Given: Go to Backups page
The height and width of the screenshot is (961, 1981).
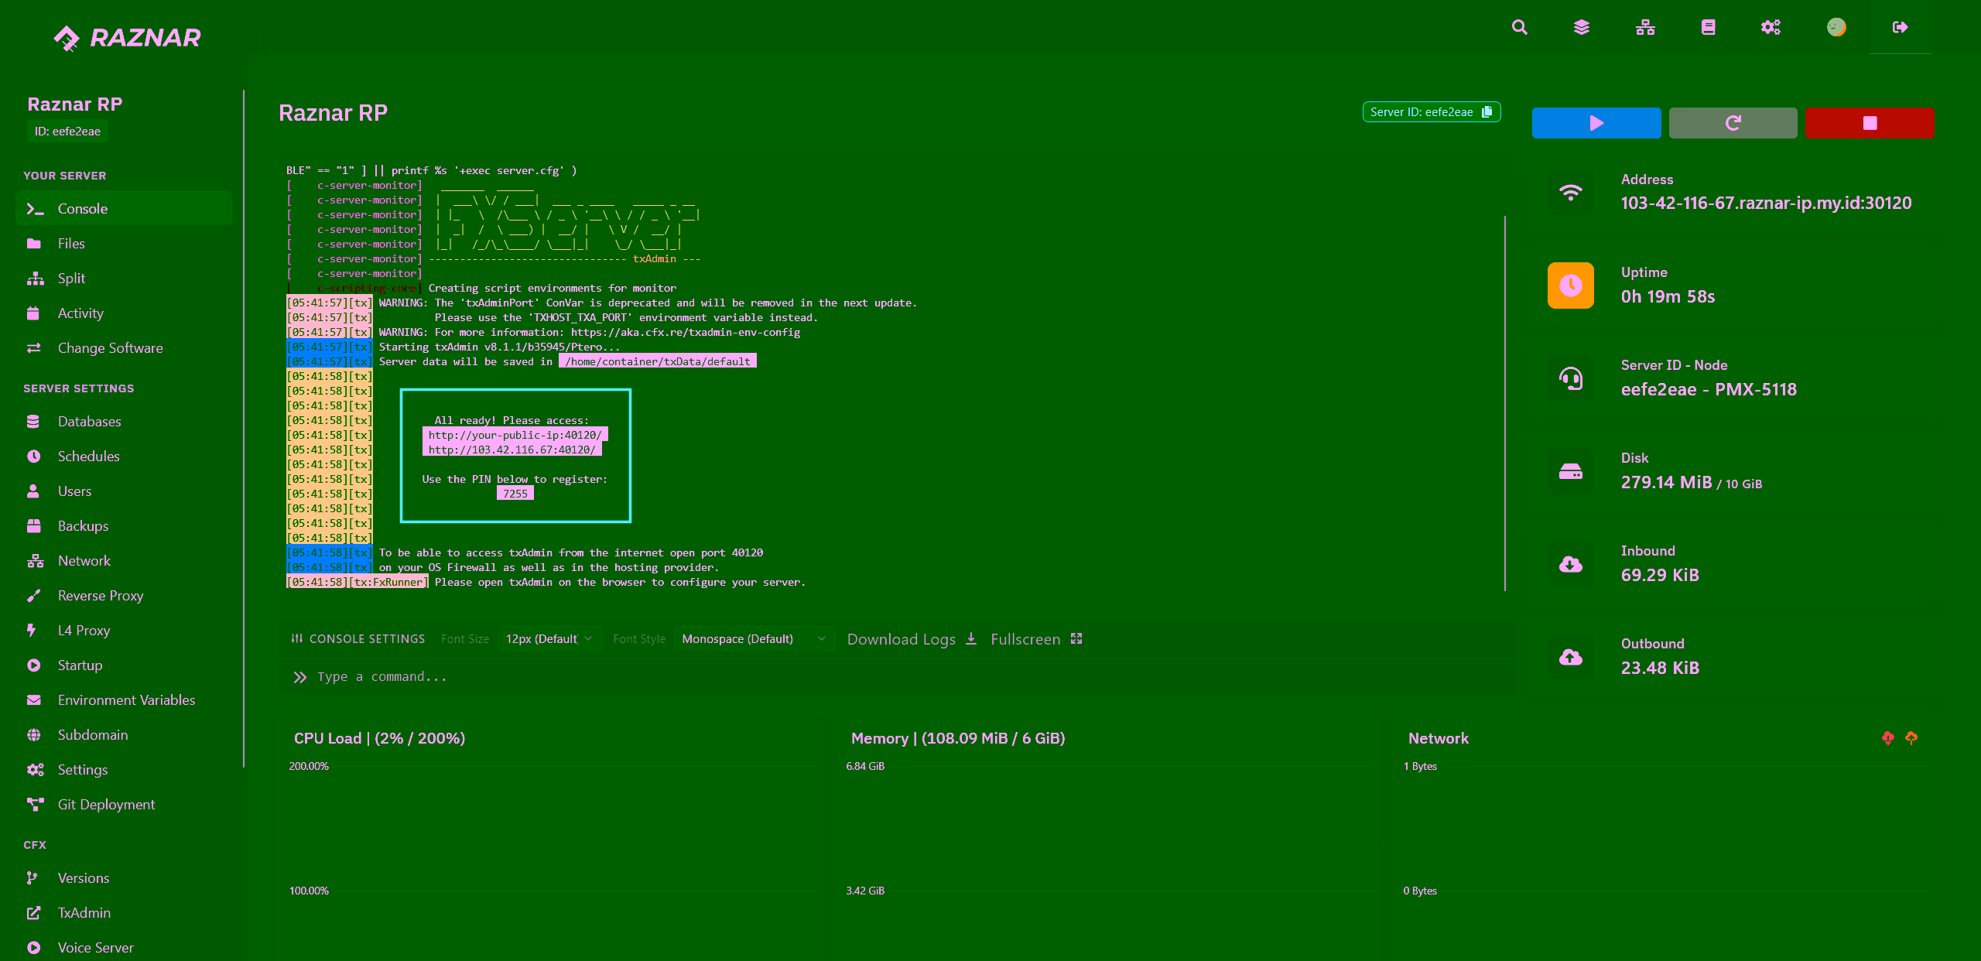Looking at the screenshot, I should pos(124,526).
